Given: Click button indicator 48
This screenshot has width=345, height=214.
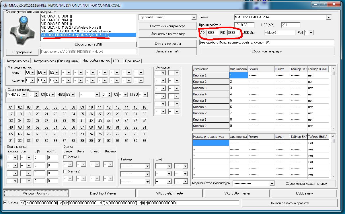Looking at the screenshot, I should pyautogui.click(x=144, y=121).
